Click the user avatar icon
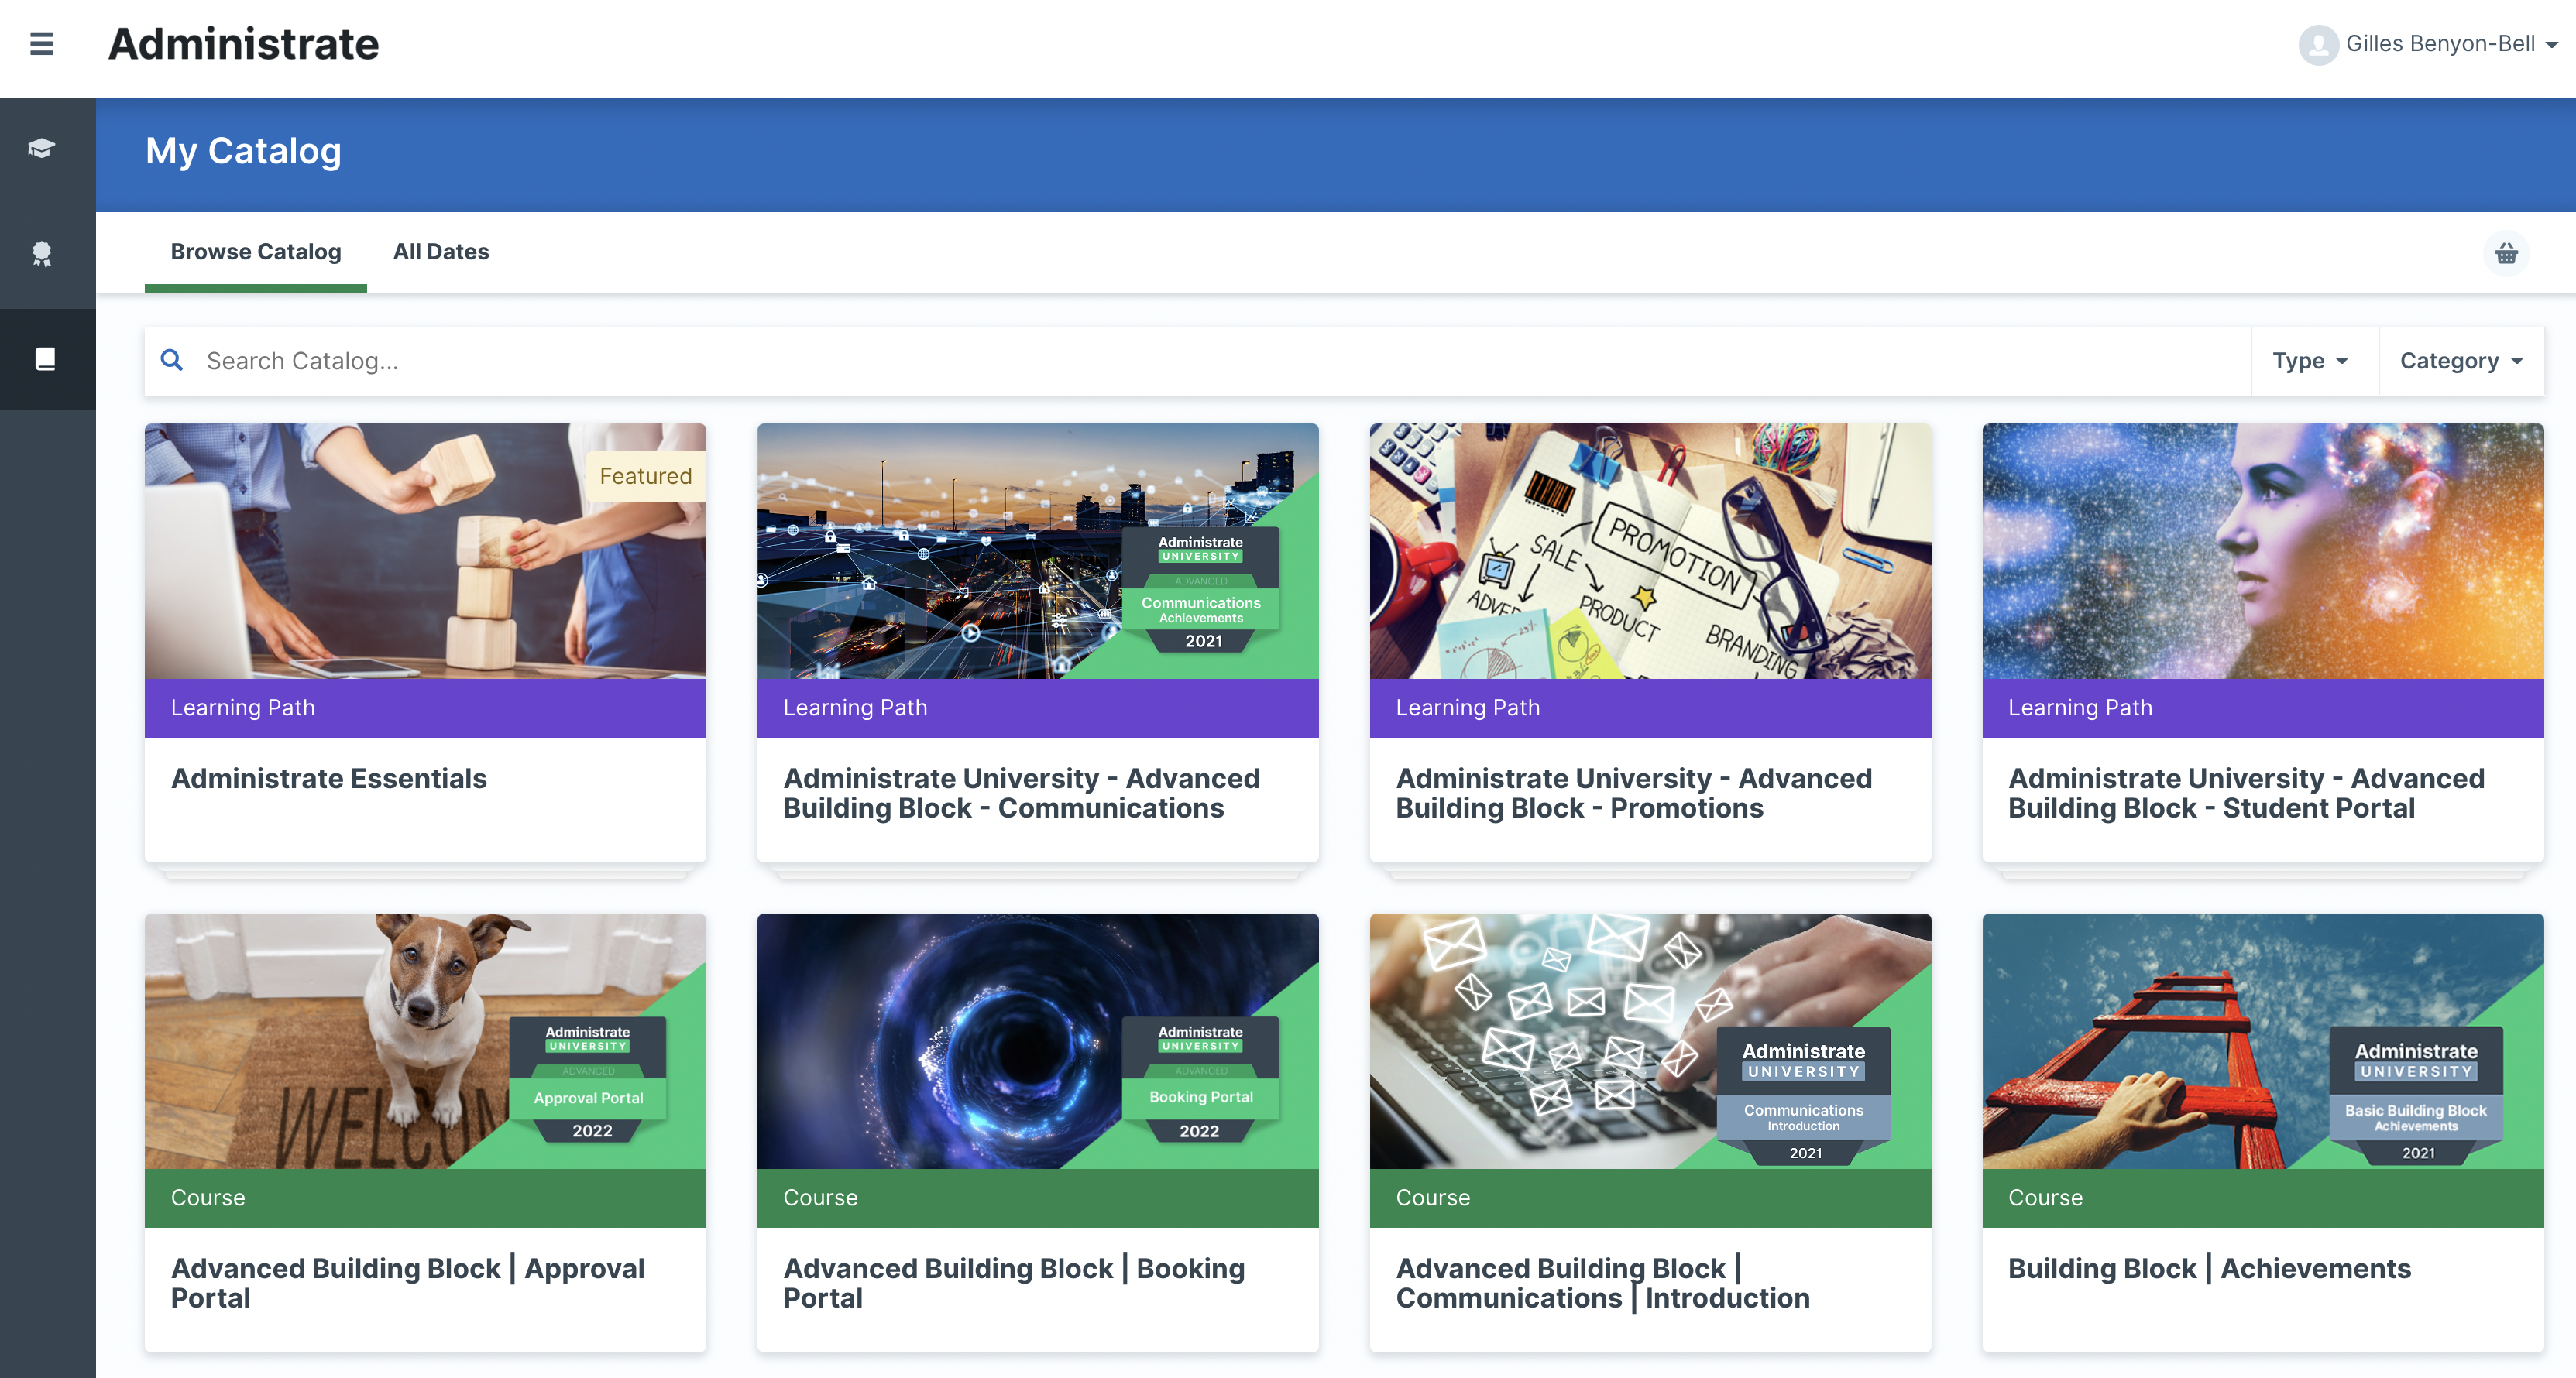 2317,44
